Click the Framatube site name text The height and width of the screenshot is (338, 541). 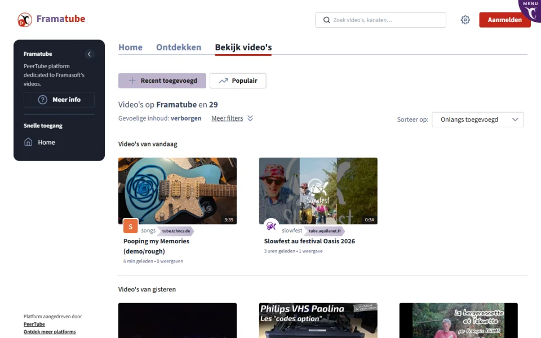tap(61, 19)
